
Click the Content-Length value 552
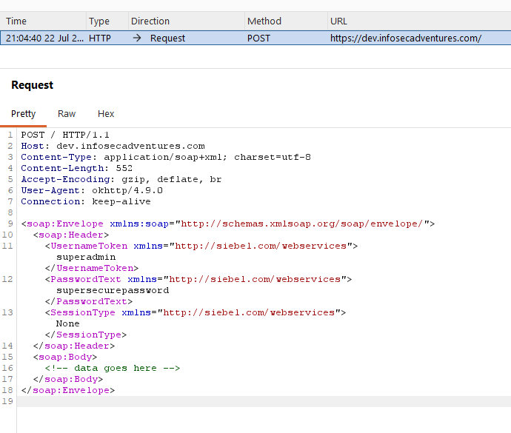(124, 168)
